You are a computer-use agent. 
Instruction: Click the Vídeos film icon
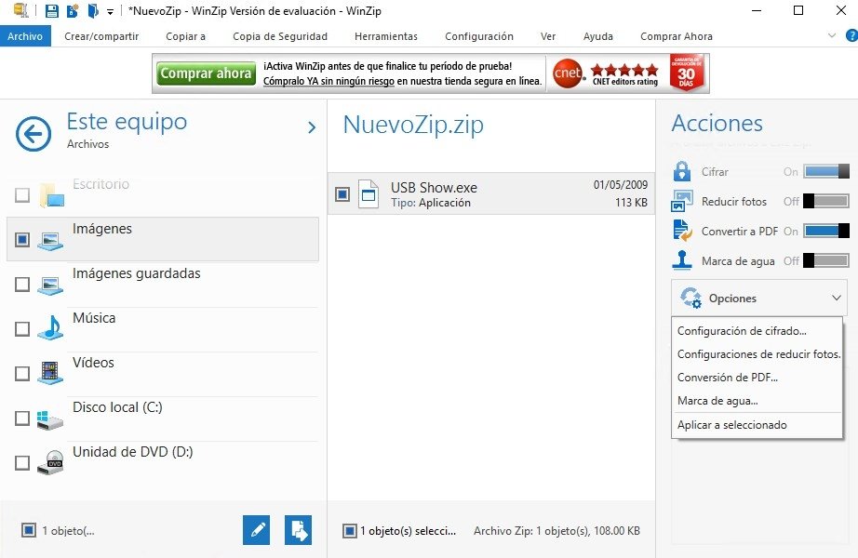50,373
